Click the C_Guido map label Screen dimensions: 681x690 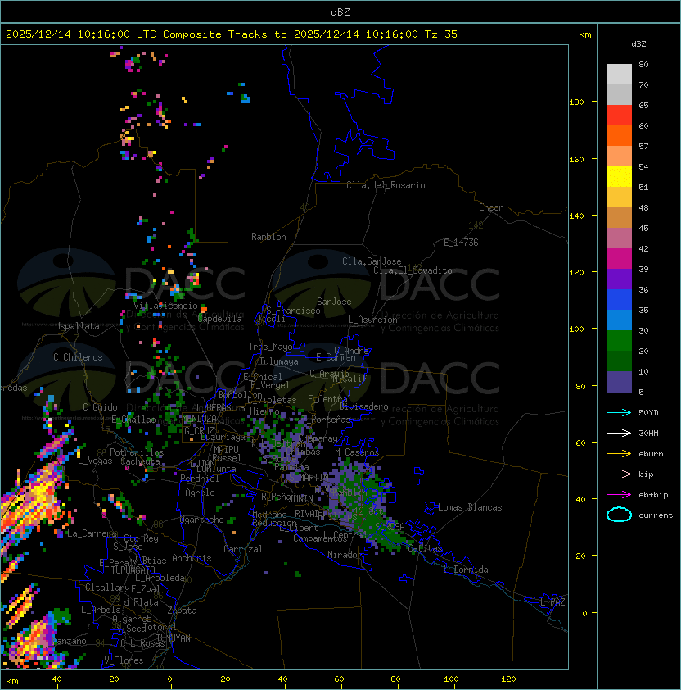pos(100,407)
